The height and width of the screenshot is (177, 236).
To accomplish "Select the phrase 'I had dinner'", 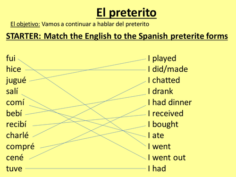I will [x=170, y=102].
